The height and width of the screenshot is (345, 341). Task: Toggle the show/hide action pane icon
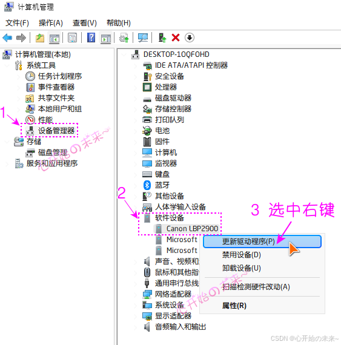point(106,38)
